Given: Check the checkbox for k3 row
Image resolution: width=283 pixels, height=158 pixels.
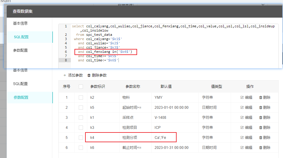Looking at the screenshot, I should point(81,128).
